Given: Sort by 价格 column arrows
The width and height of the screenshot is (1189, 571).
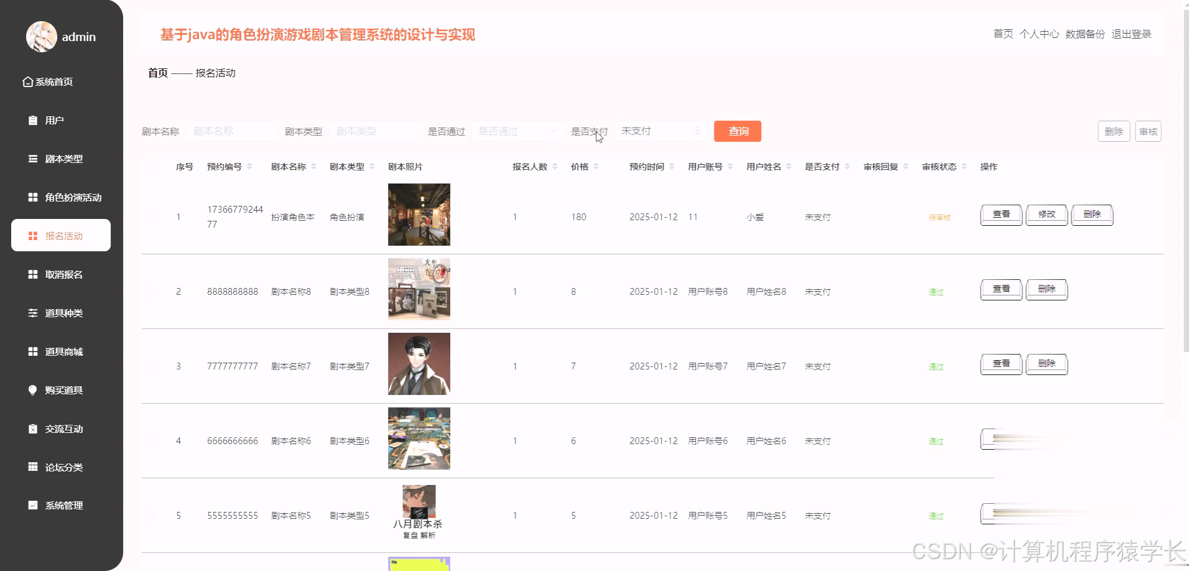Looking at the screenshot, I should 596,167.
